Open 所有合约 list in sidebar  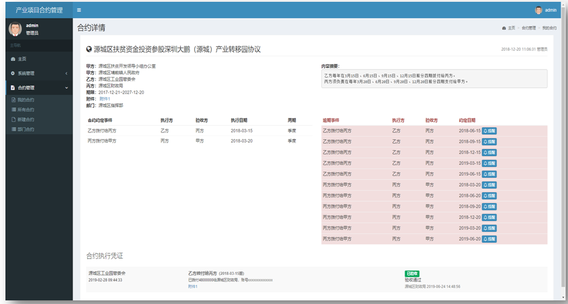25,109
